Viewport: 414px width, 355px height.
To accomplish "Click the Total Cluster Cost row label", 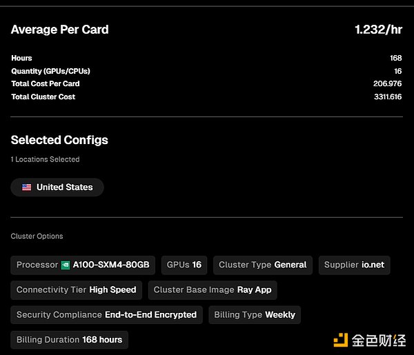I will (43, 97).
